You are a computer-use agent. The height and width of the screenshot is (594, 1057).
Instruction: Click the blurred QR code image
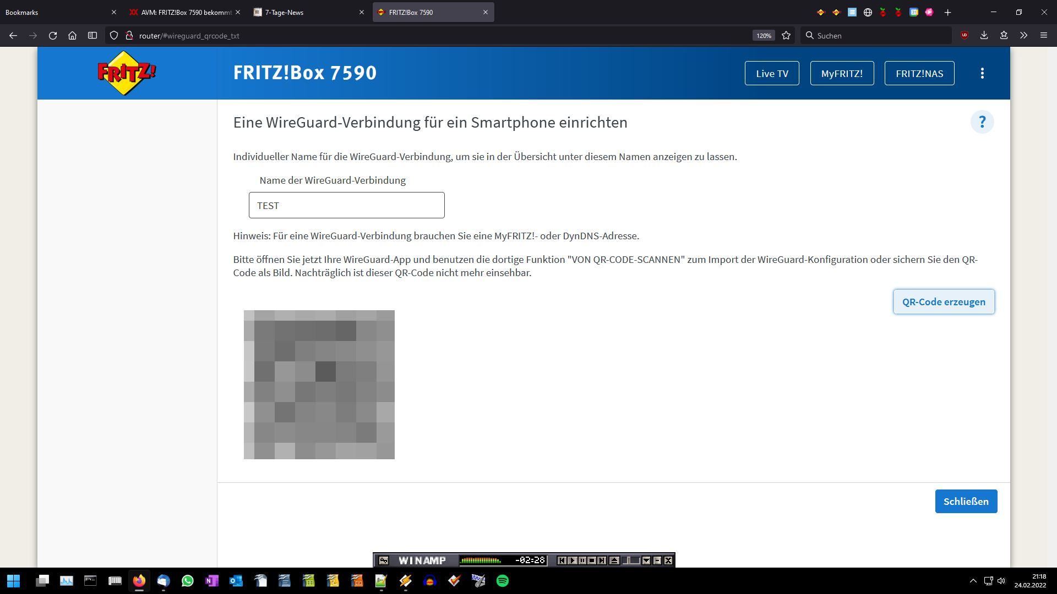319,384
